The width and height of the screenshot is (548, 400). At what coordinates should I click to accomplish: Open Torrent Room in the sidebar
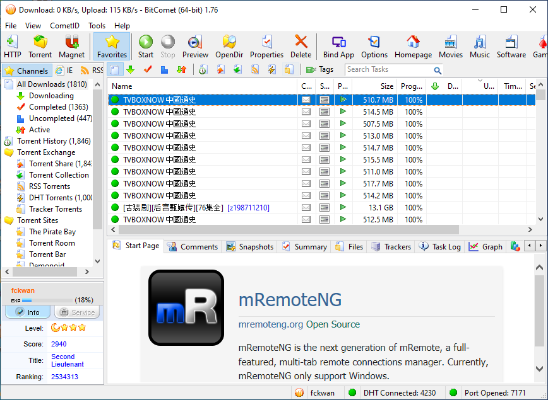coord(52,243)
